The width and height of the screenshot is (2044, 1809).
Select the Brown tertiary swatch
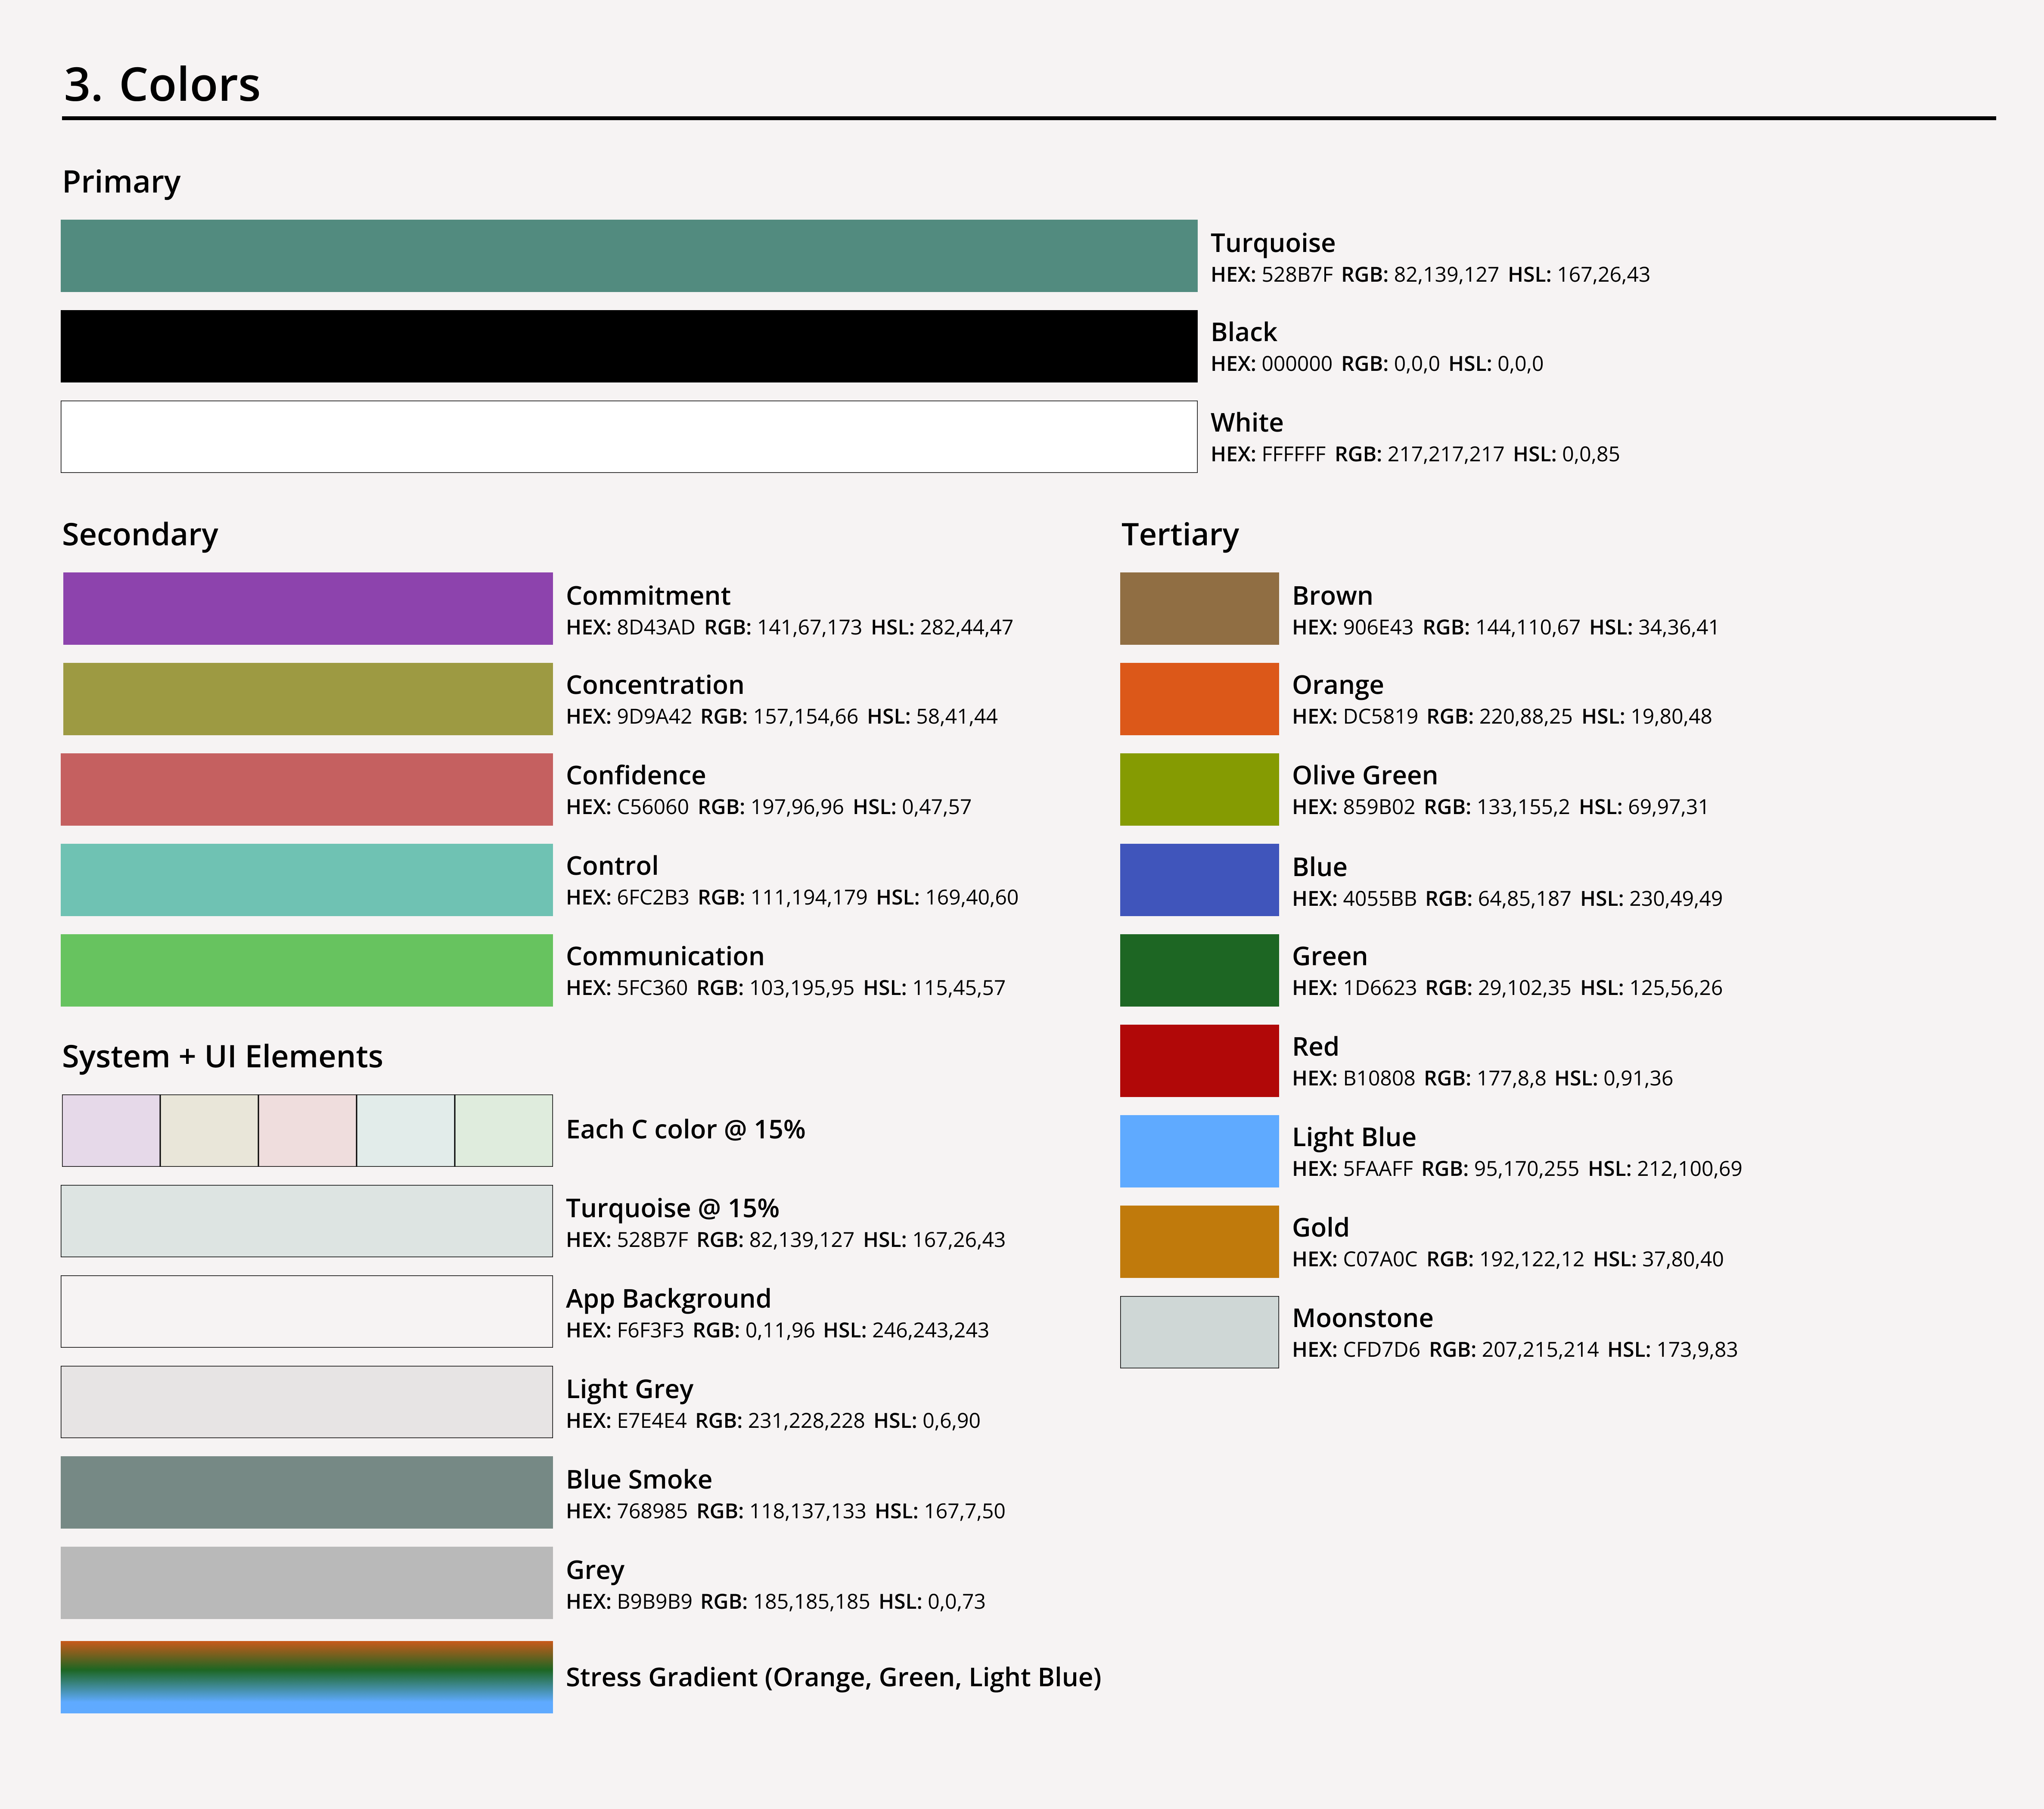pyautogui.click(x=1199, y=608)
